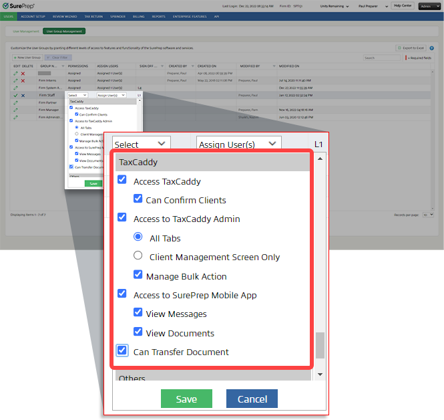Open the Enterprise Features menu

click(190, 17)
